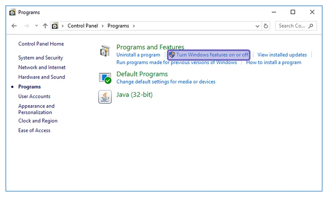Click Uninstall a program
Viewport: 328px width, 197px height.
pyautogui.click(x=138, y=55)
